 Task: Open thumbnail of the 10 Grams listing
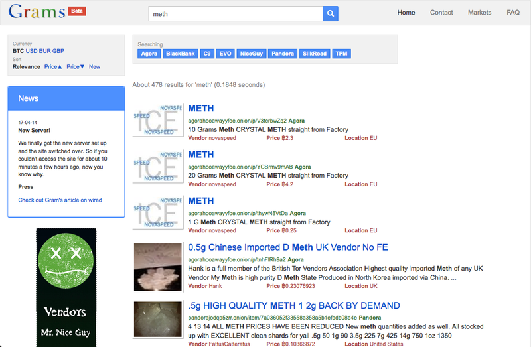coord(158,120)
